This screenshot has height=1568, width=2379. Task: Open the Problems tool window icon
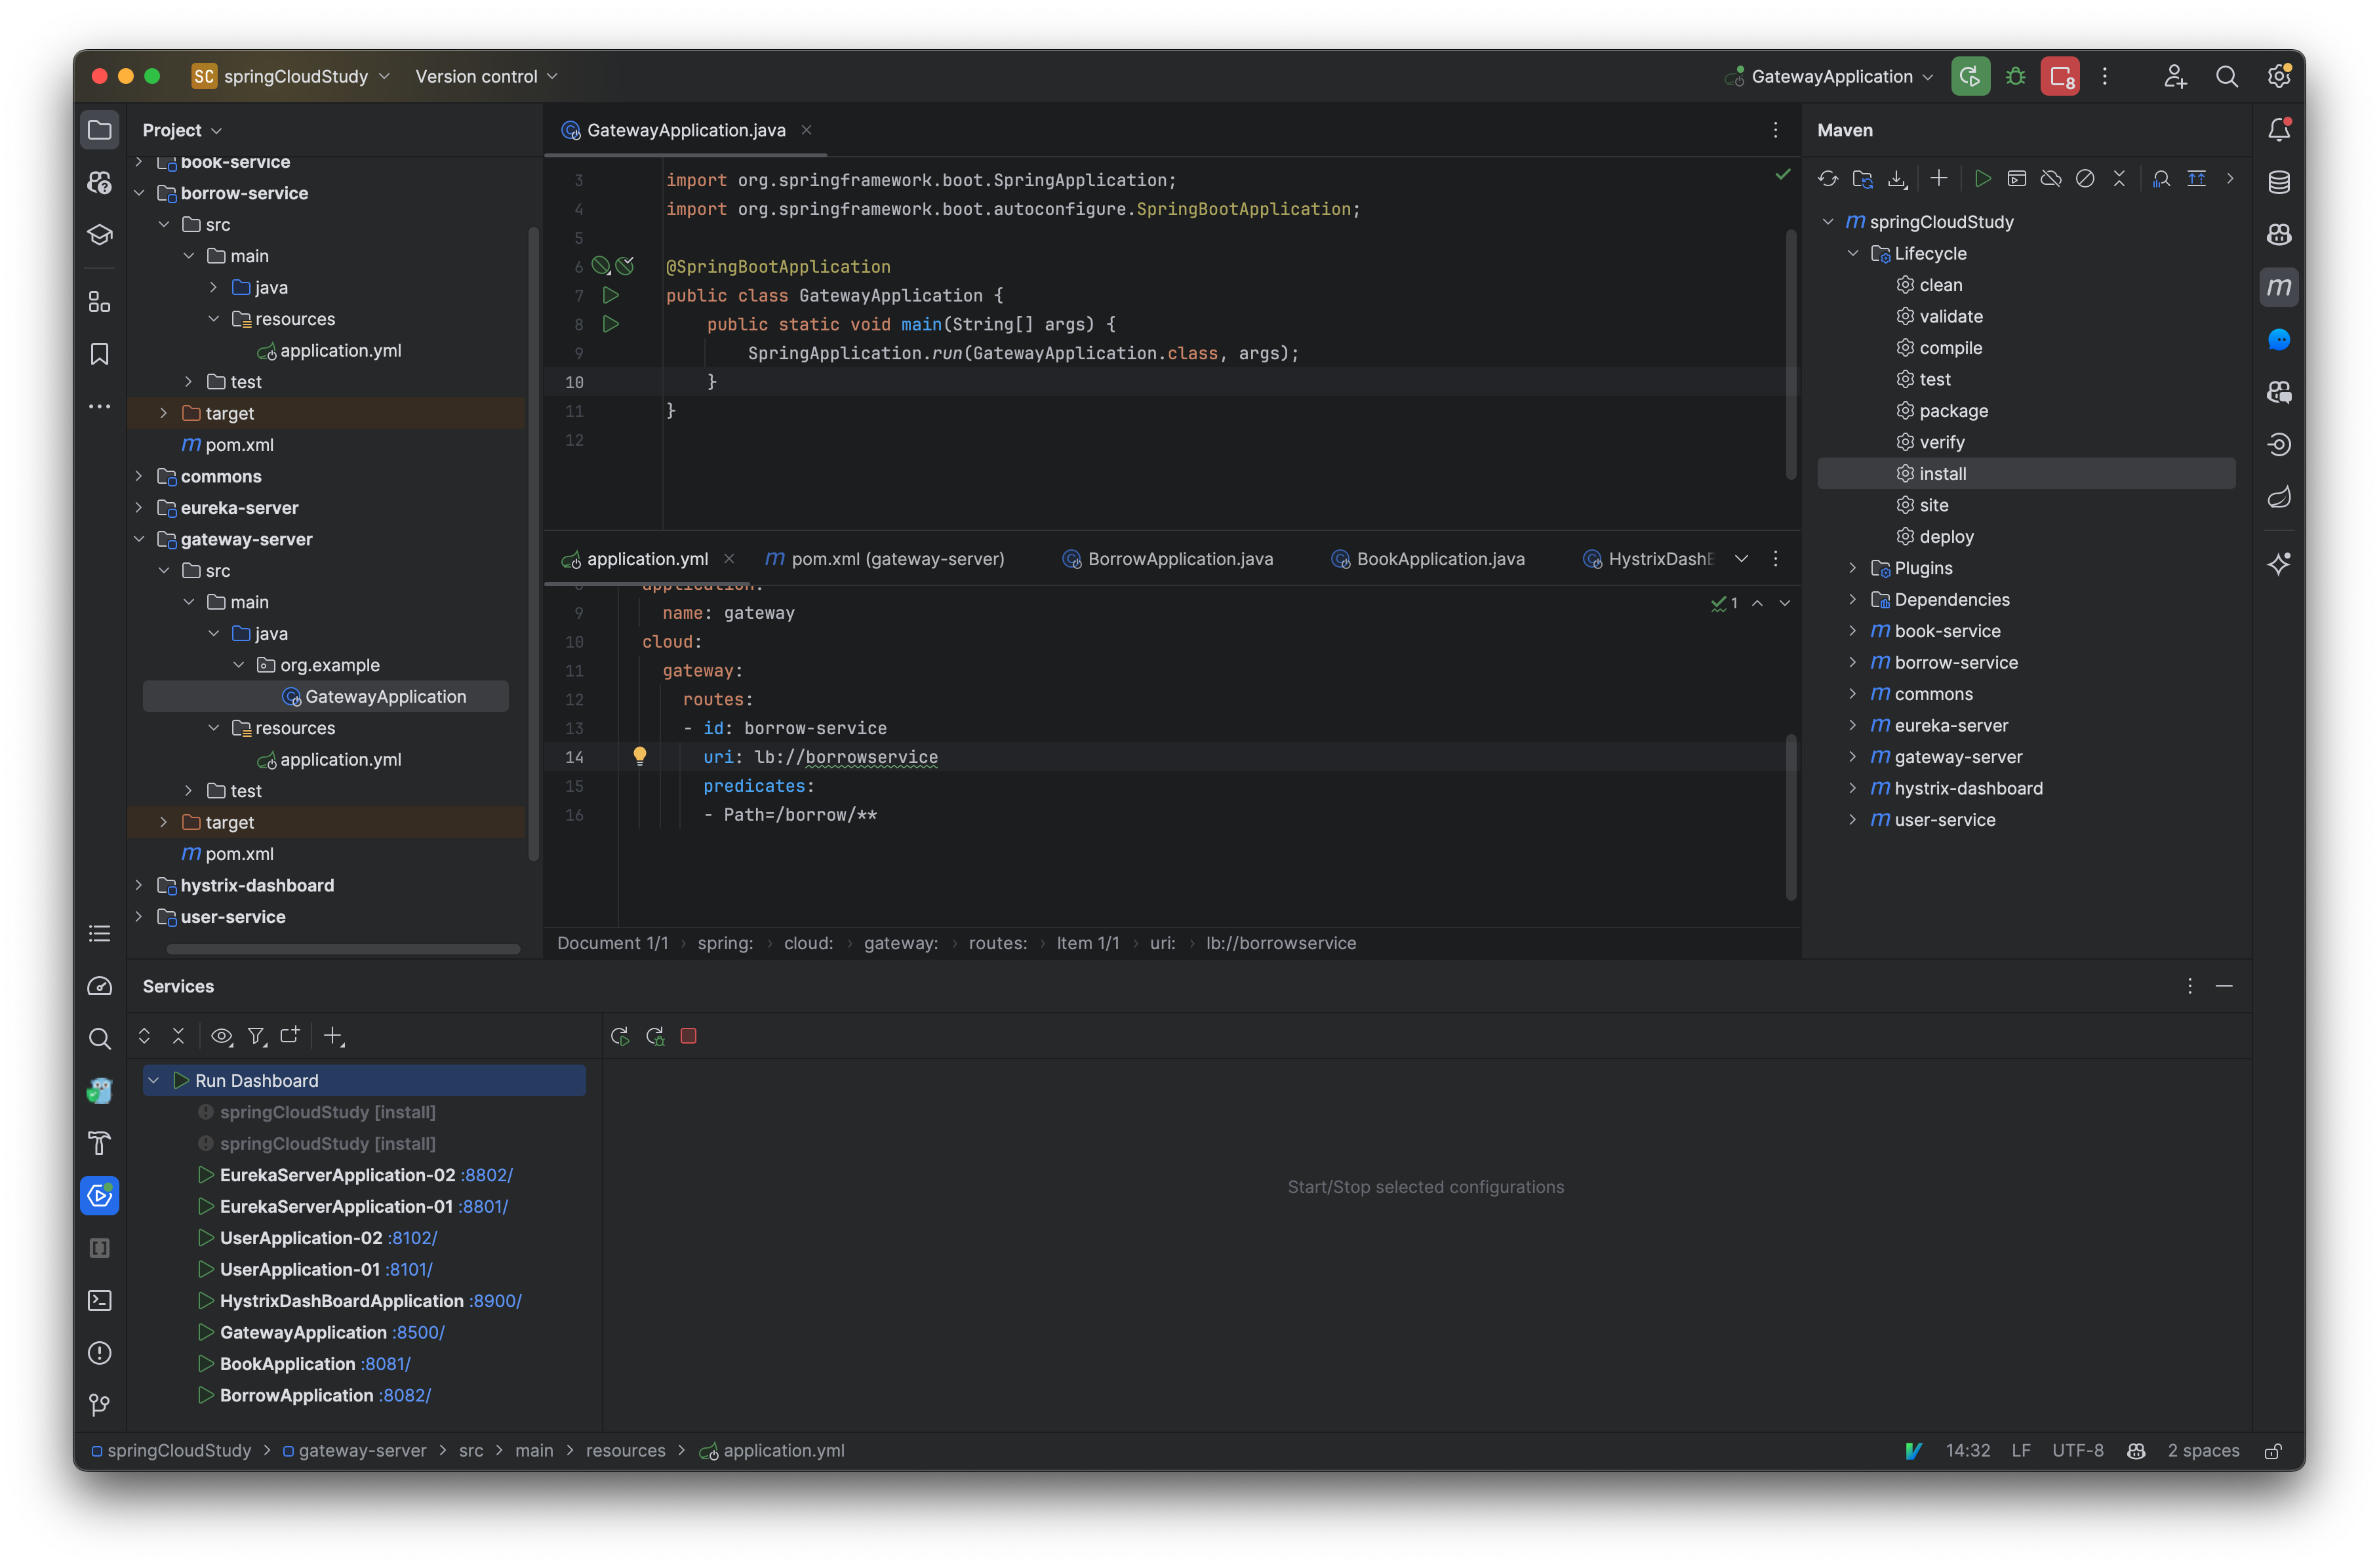(x=99, y=1353)
